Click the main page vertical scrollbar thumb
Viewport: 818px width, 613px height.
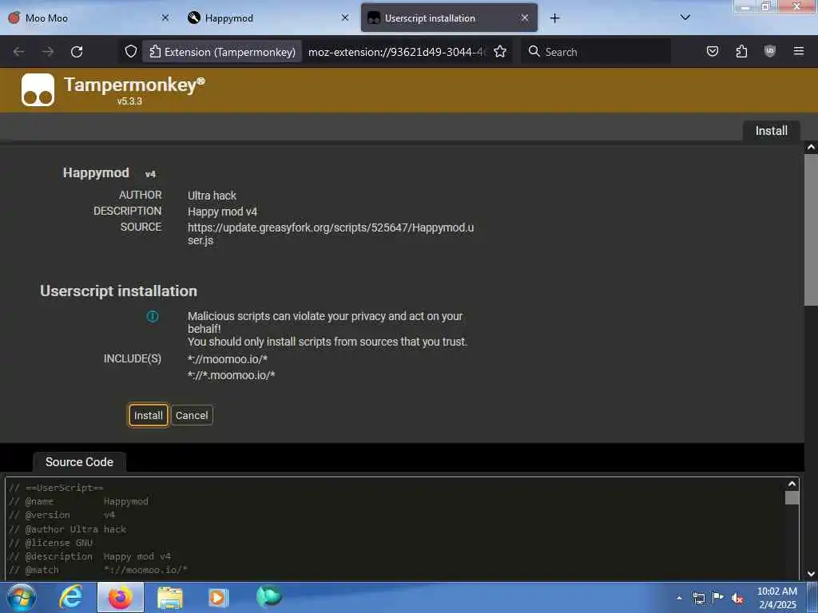pos(811,230)
